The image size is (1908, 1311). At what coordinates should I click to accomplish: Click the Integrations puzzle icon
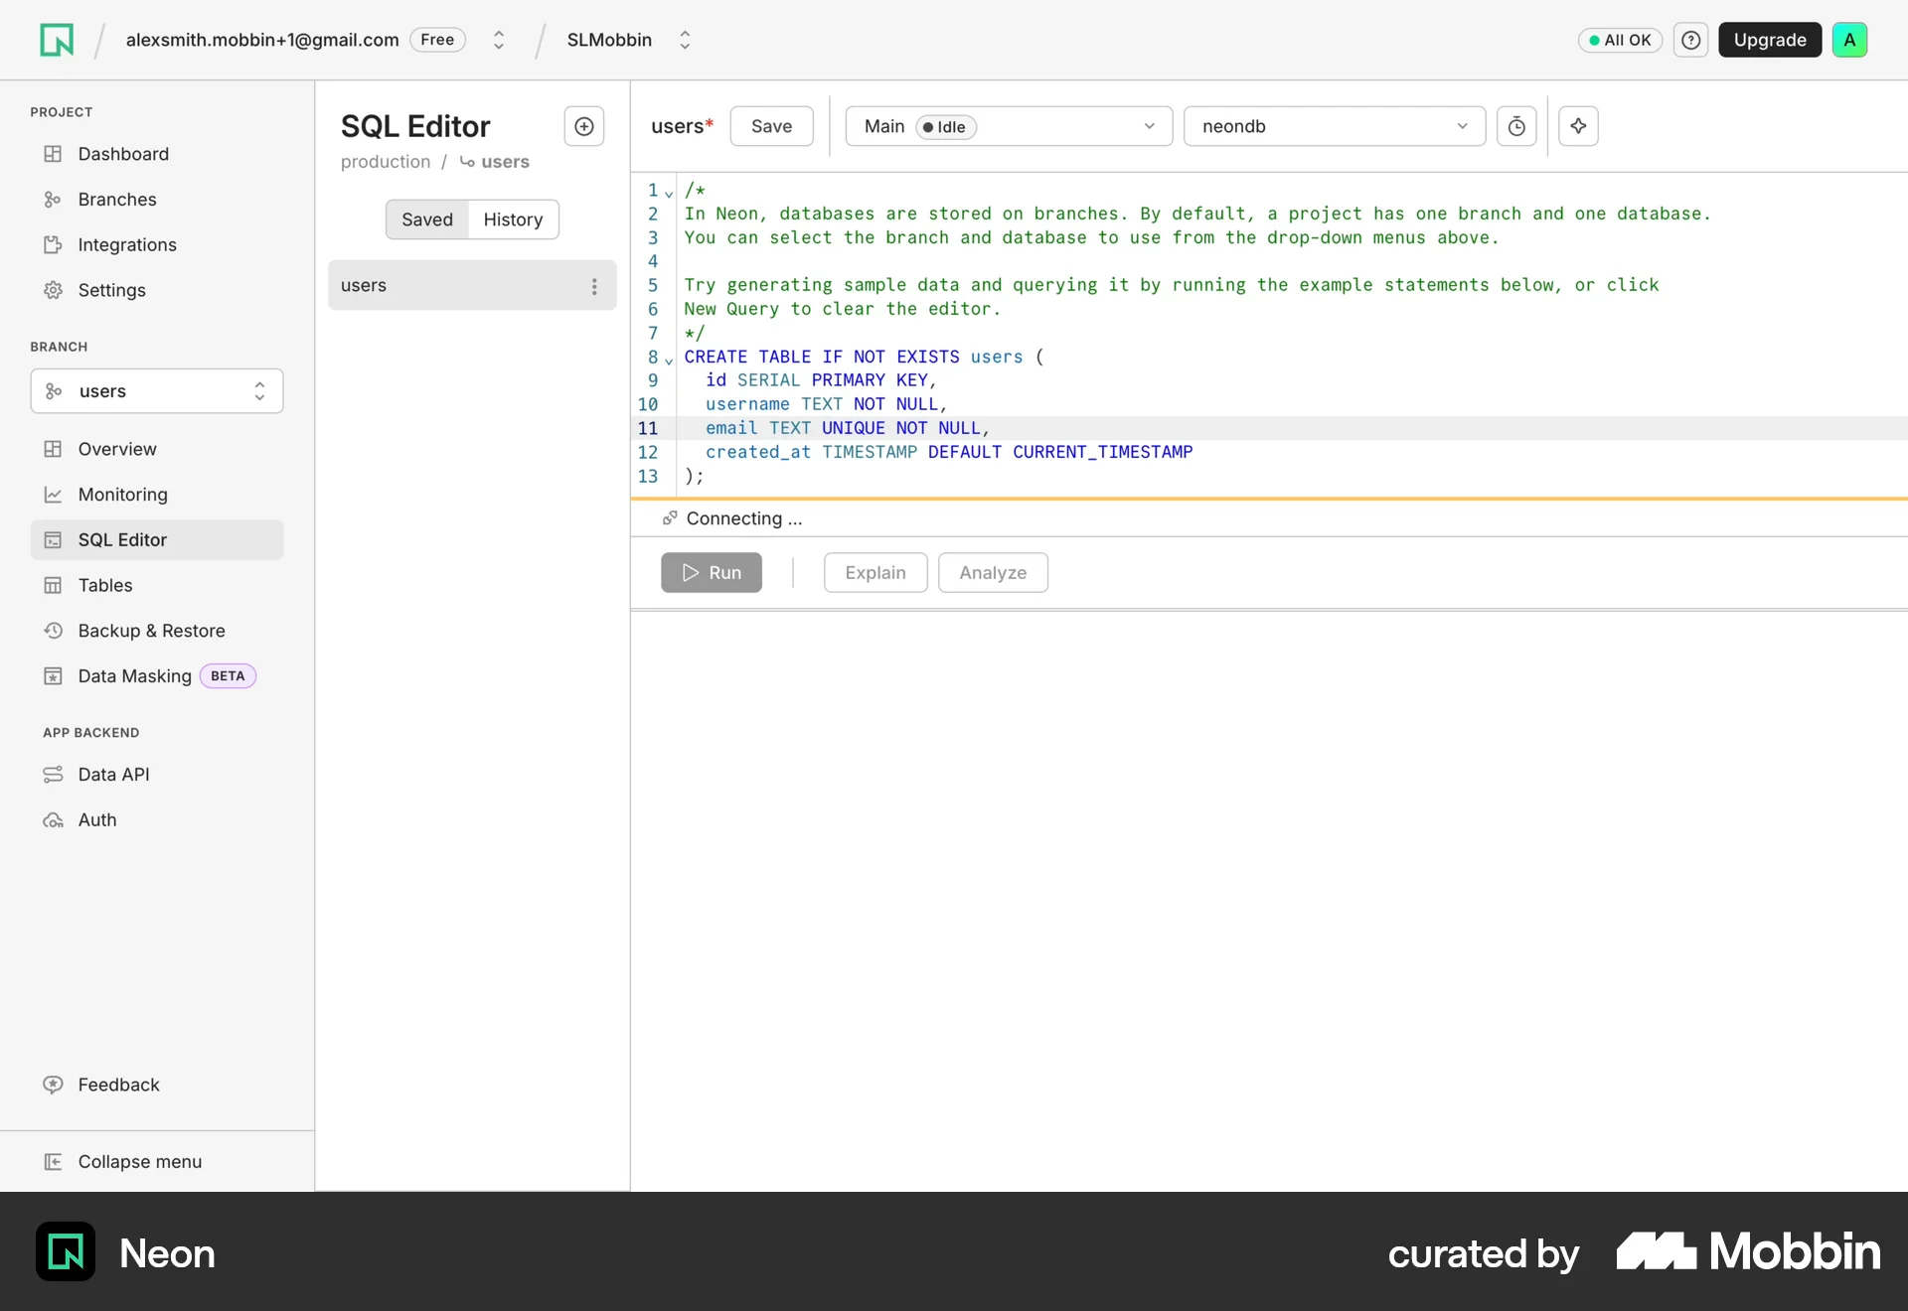coord(53,244)
